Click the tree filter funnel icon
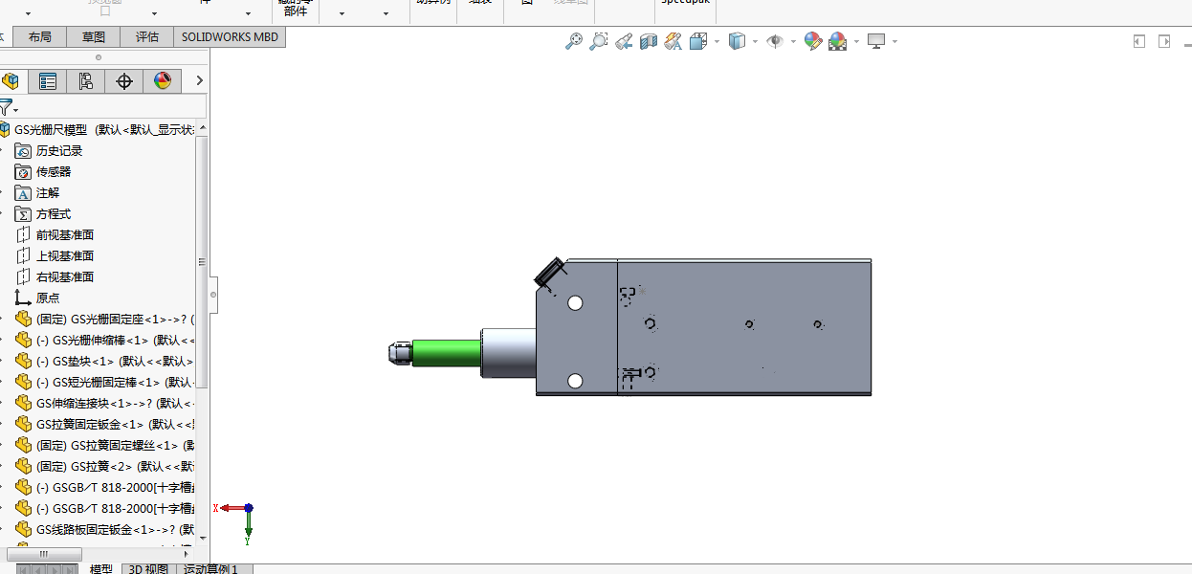Screen dimensions: 1192x574 pos(6,107)
